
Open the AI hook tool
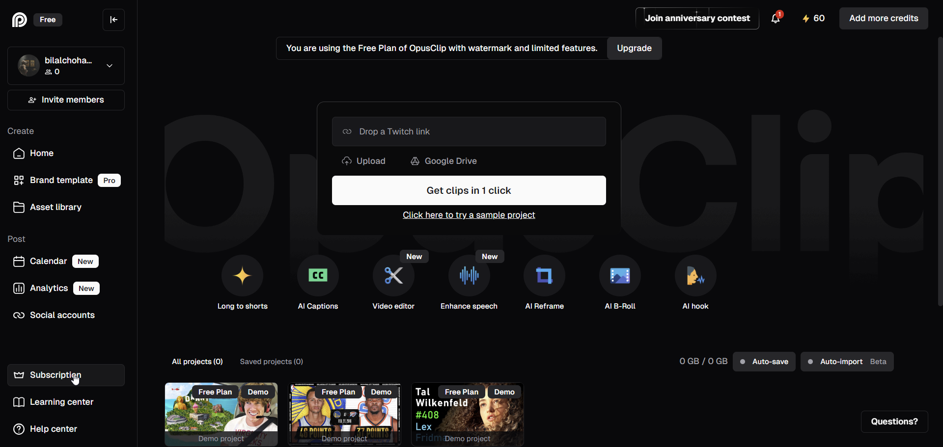(695, 276)
